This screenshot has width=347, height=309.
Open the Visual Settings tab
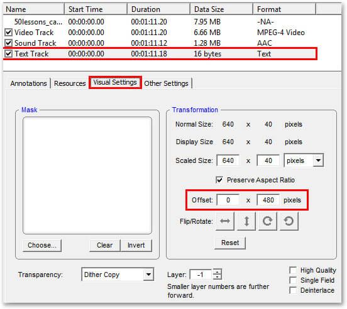coord(115,82)
